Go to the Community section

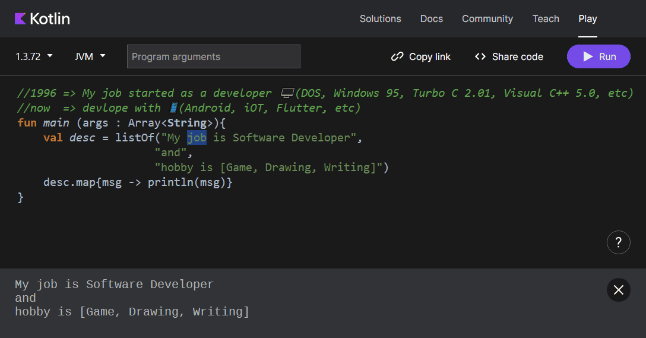[487, 18]
